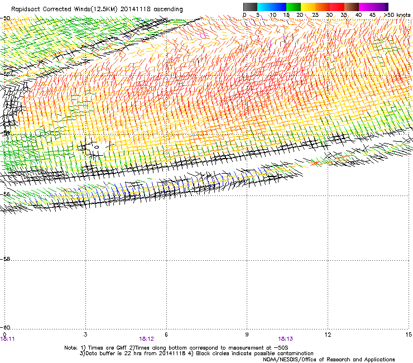This screenshot has height=363, width=413.
Task: Click the purple time label '18:13'
Action: (286, 339)
